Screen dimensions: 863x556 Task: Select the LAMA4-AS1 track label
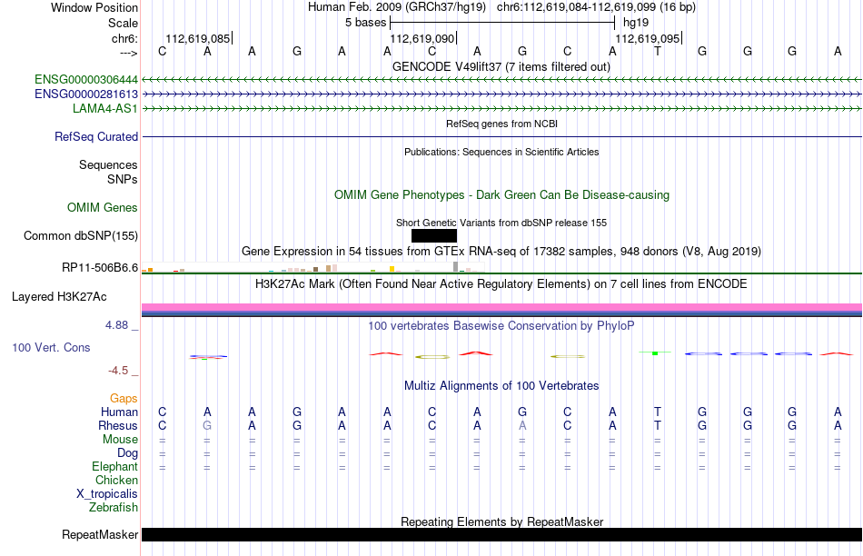pos(105,108)
